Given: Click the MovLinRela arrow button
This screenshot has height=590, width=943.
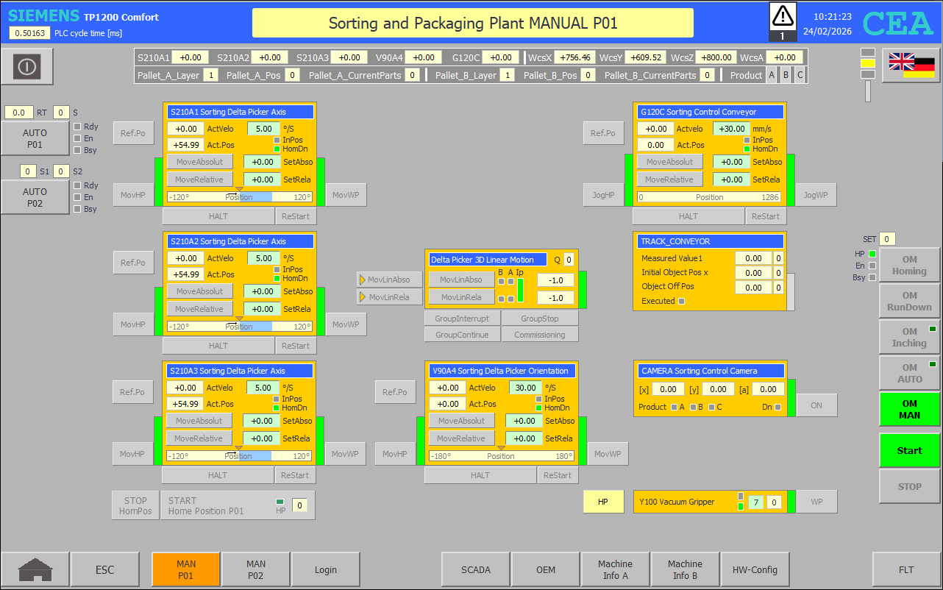Looking at the screenshot, I should point(389,297).
